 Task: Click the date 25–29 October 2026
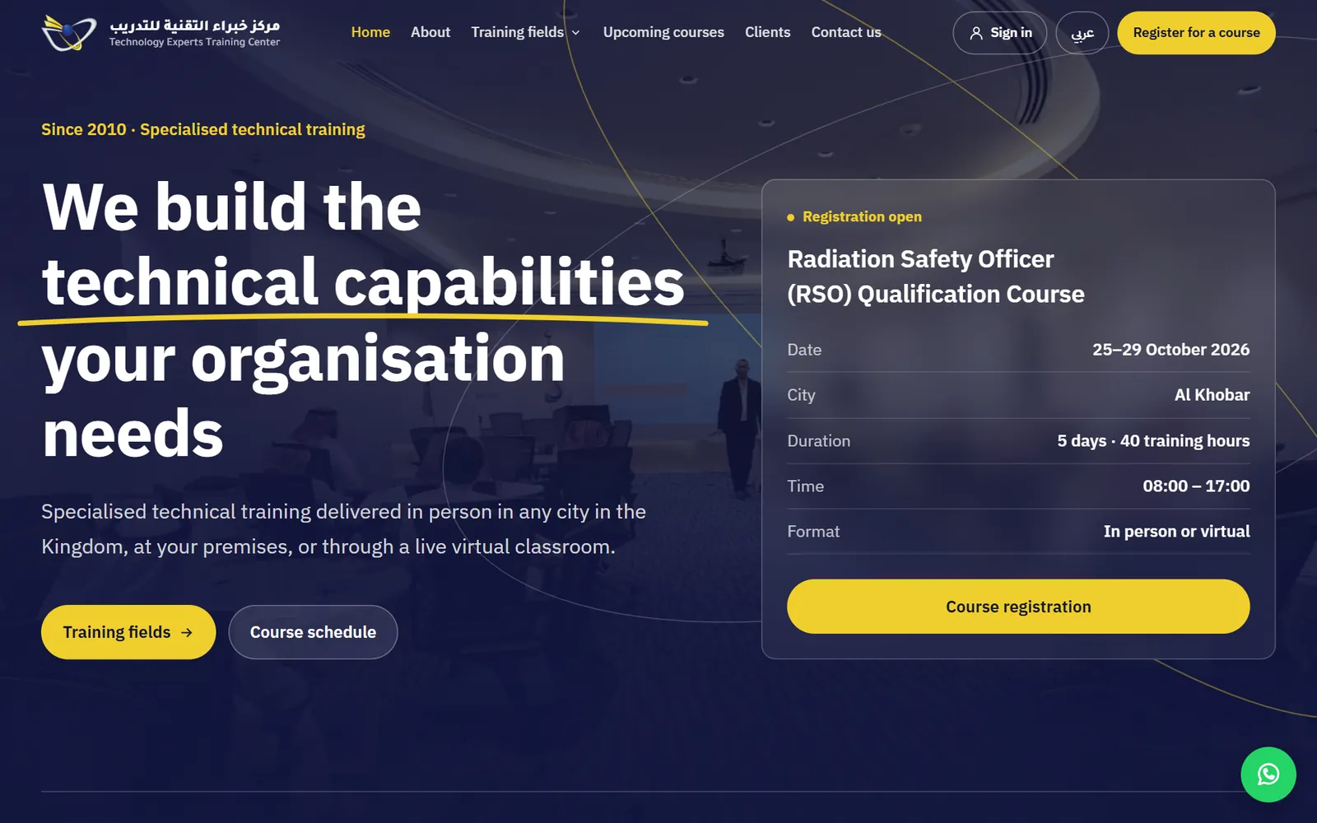1170,350
